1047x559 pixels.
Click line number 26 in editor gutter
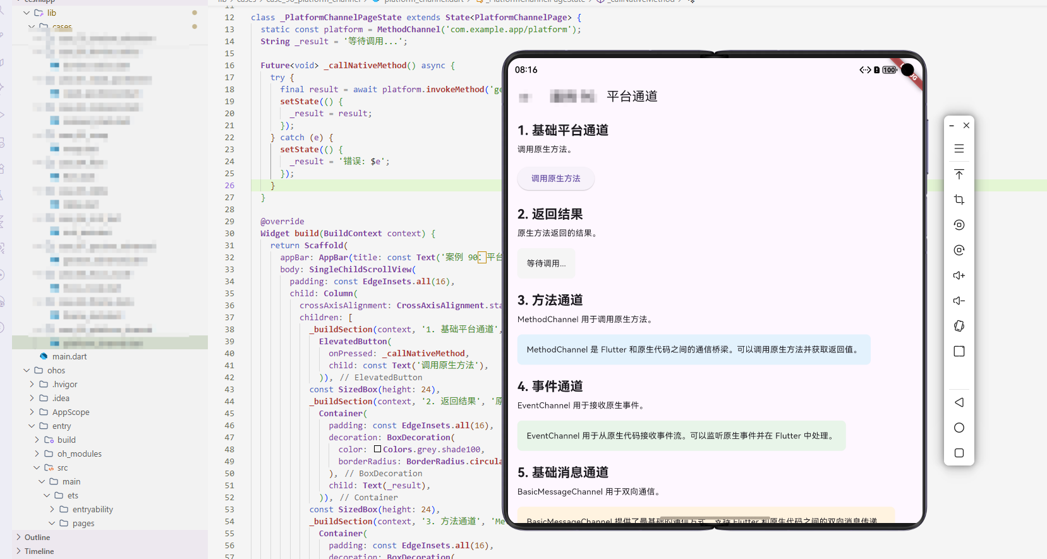click(x=229, y=186)
